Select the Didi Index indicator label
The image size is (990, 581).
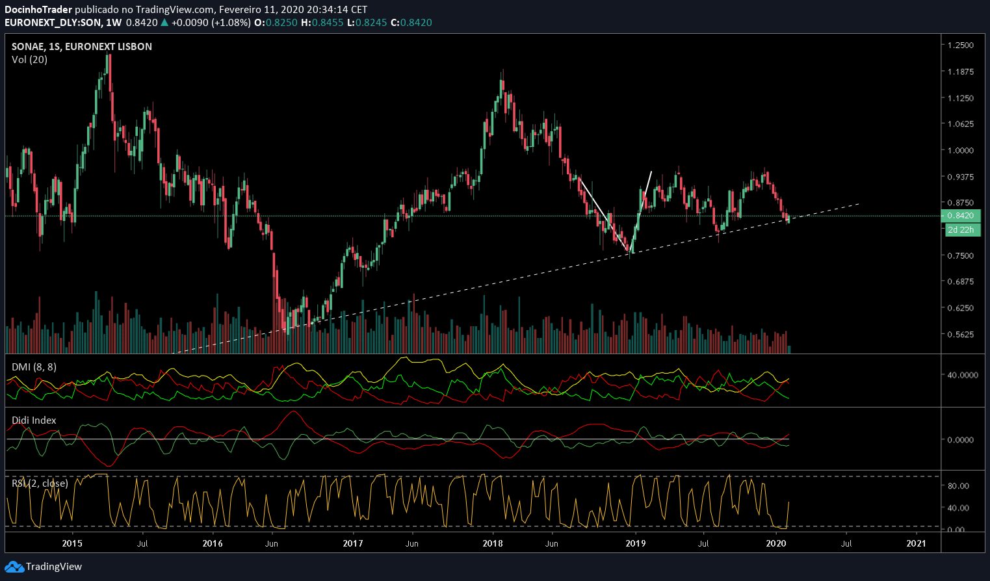click(x=34, y=420)
